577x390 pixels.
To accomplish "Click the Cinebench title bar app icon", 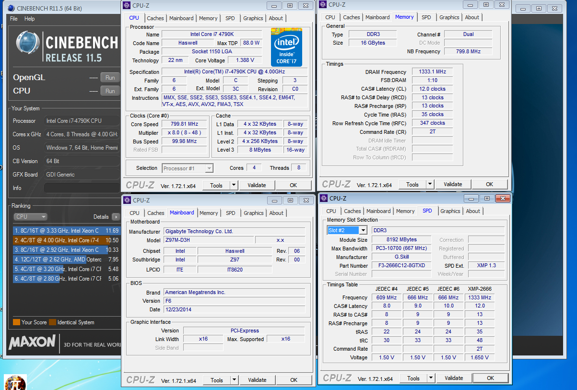I will coord(11,8).
